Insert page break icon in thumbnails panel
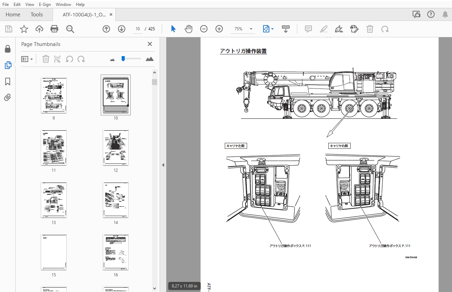This screenshot has width=452, height=292. (58, 59)
